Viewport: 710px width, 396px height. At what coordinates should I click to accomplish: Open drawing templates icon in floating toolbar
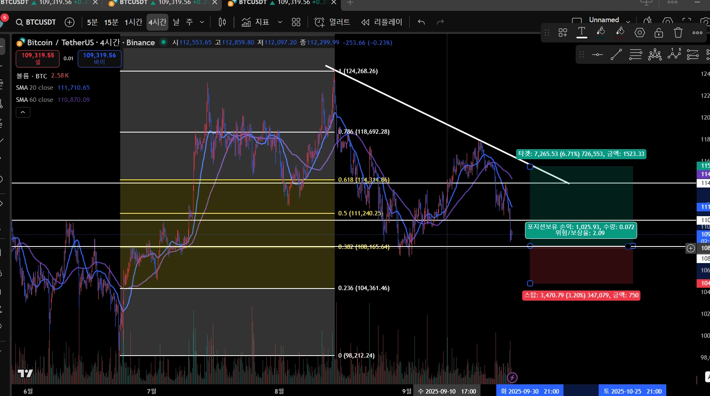tap(563, 33)
